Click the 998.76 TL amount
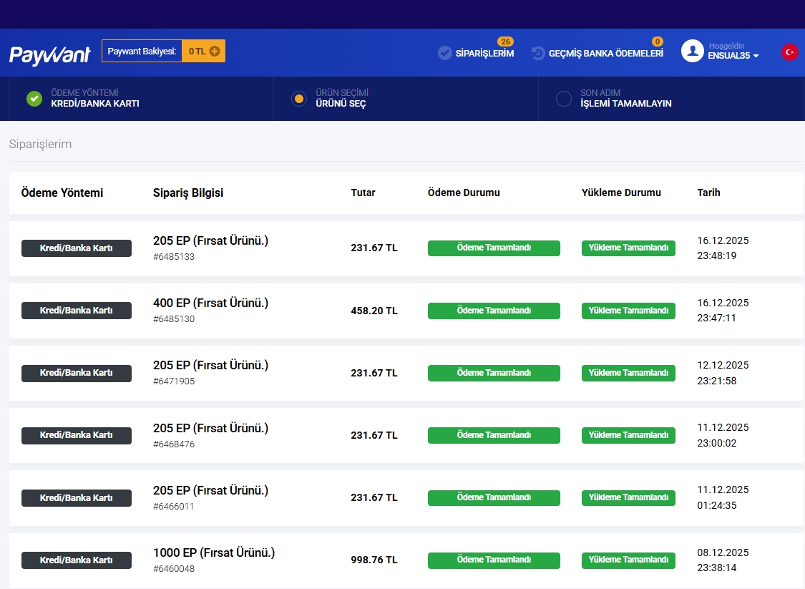 (374, 560)
